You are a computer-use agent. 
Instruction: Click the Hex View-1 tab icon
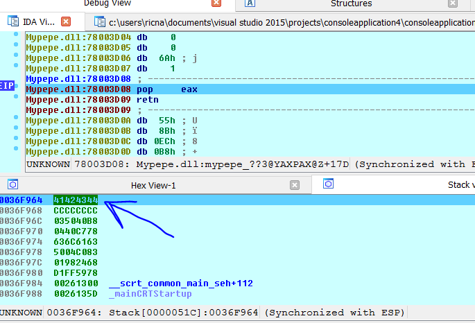pyautogui.click(x=12, y=185)
